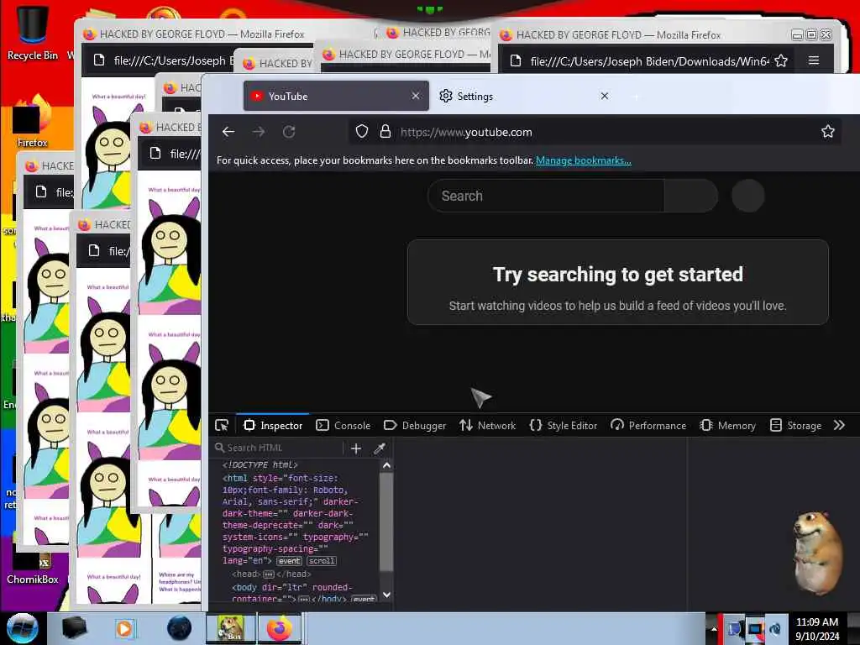Viewport: 860px width, 645px height.
Task: Reload the YouTube page
Action: coord(289,132)
